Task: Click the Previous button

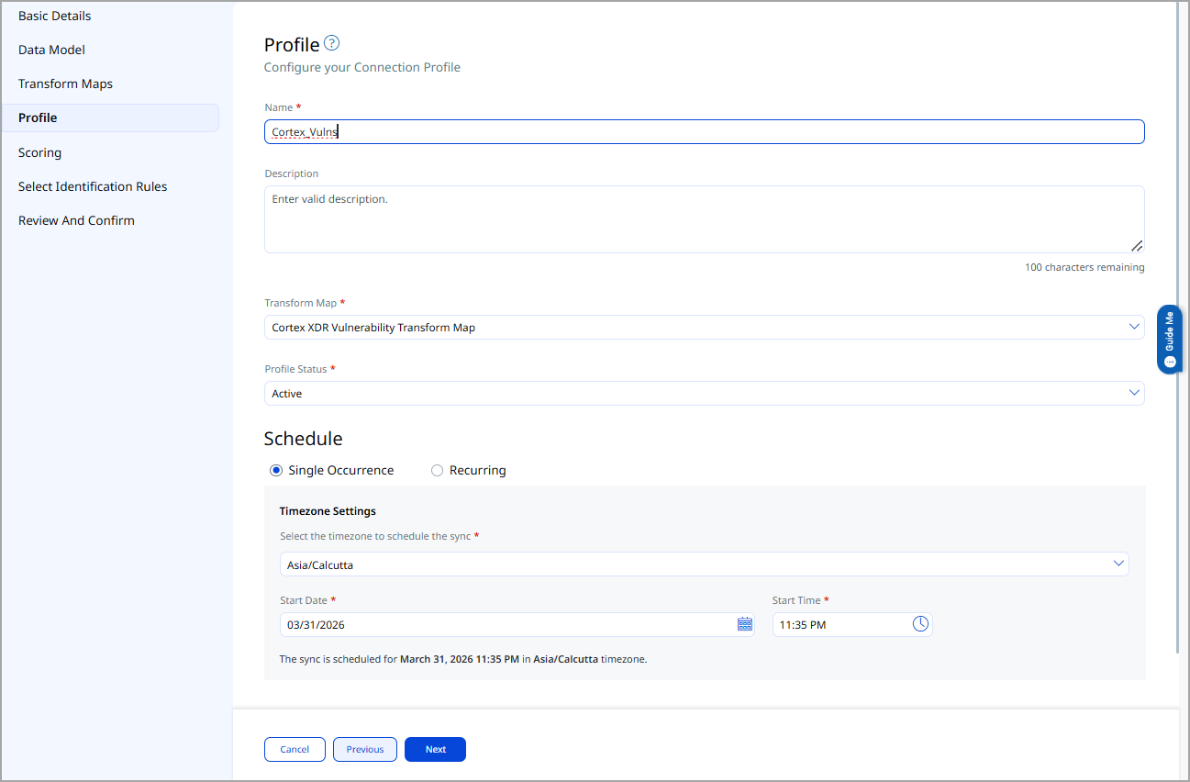Action: [x=364, y=749]
